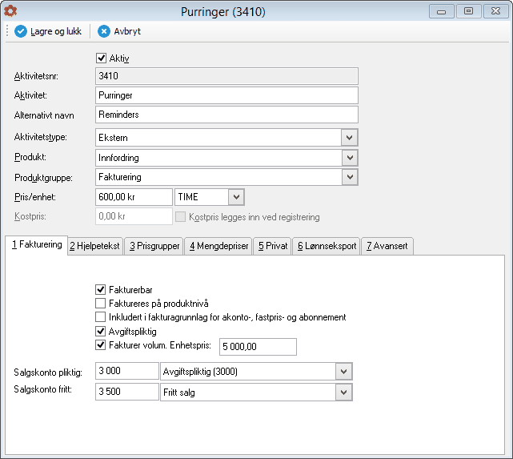
Task: Enable Faktureres på produktnivå
Action: 101,304
